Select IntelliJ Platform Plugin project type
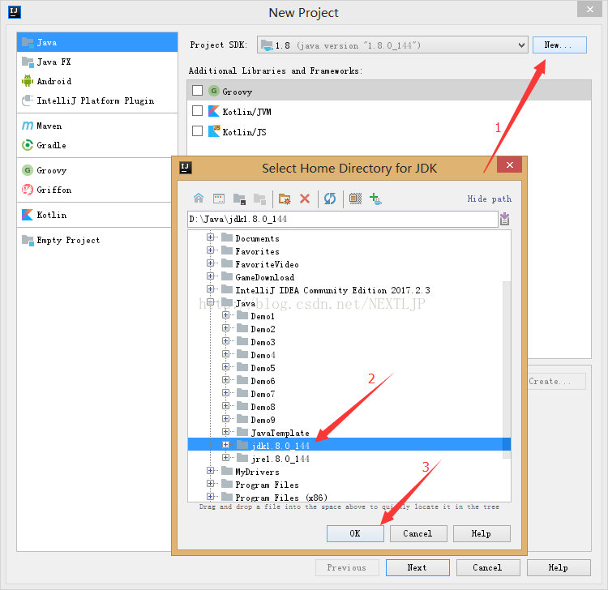Viewport: 608px width, 590px height. (x=97, y=100)
